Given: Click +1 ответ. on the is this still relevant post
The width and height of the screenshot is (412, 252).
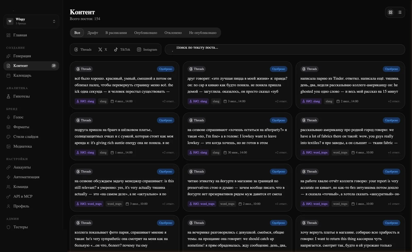Looking at the screenshot, I should [168, 204].
